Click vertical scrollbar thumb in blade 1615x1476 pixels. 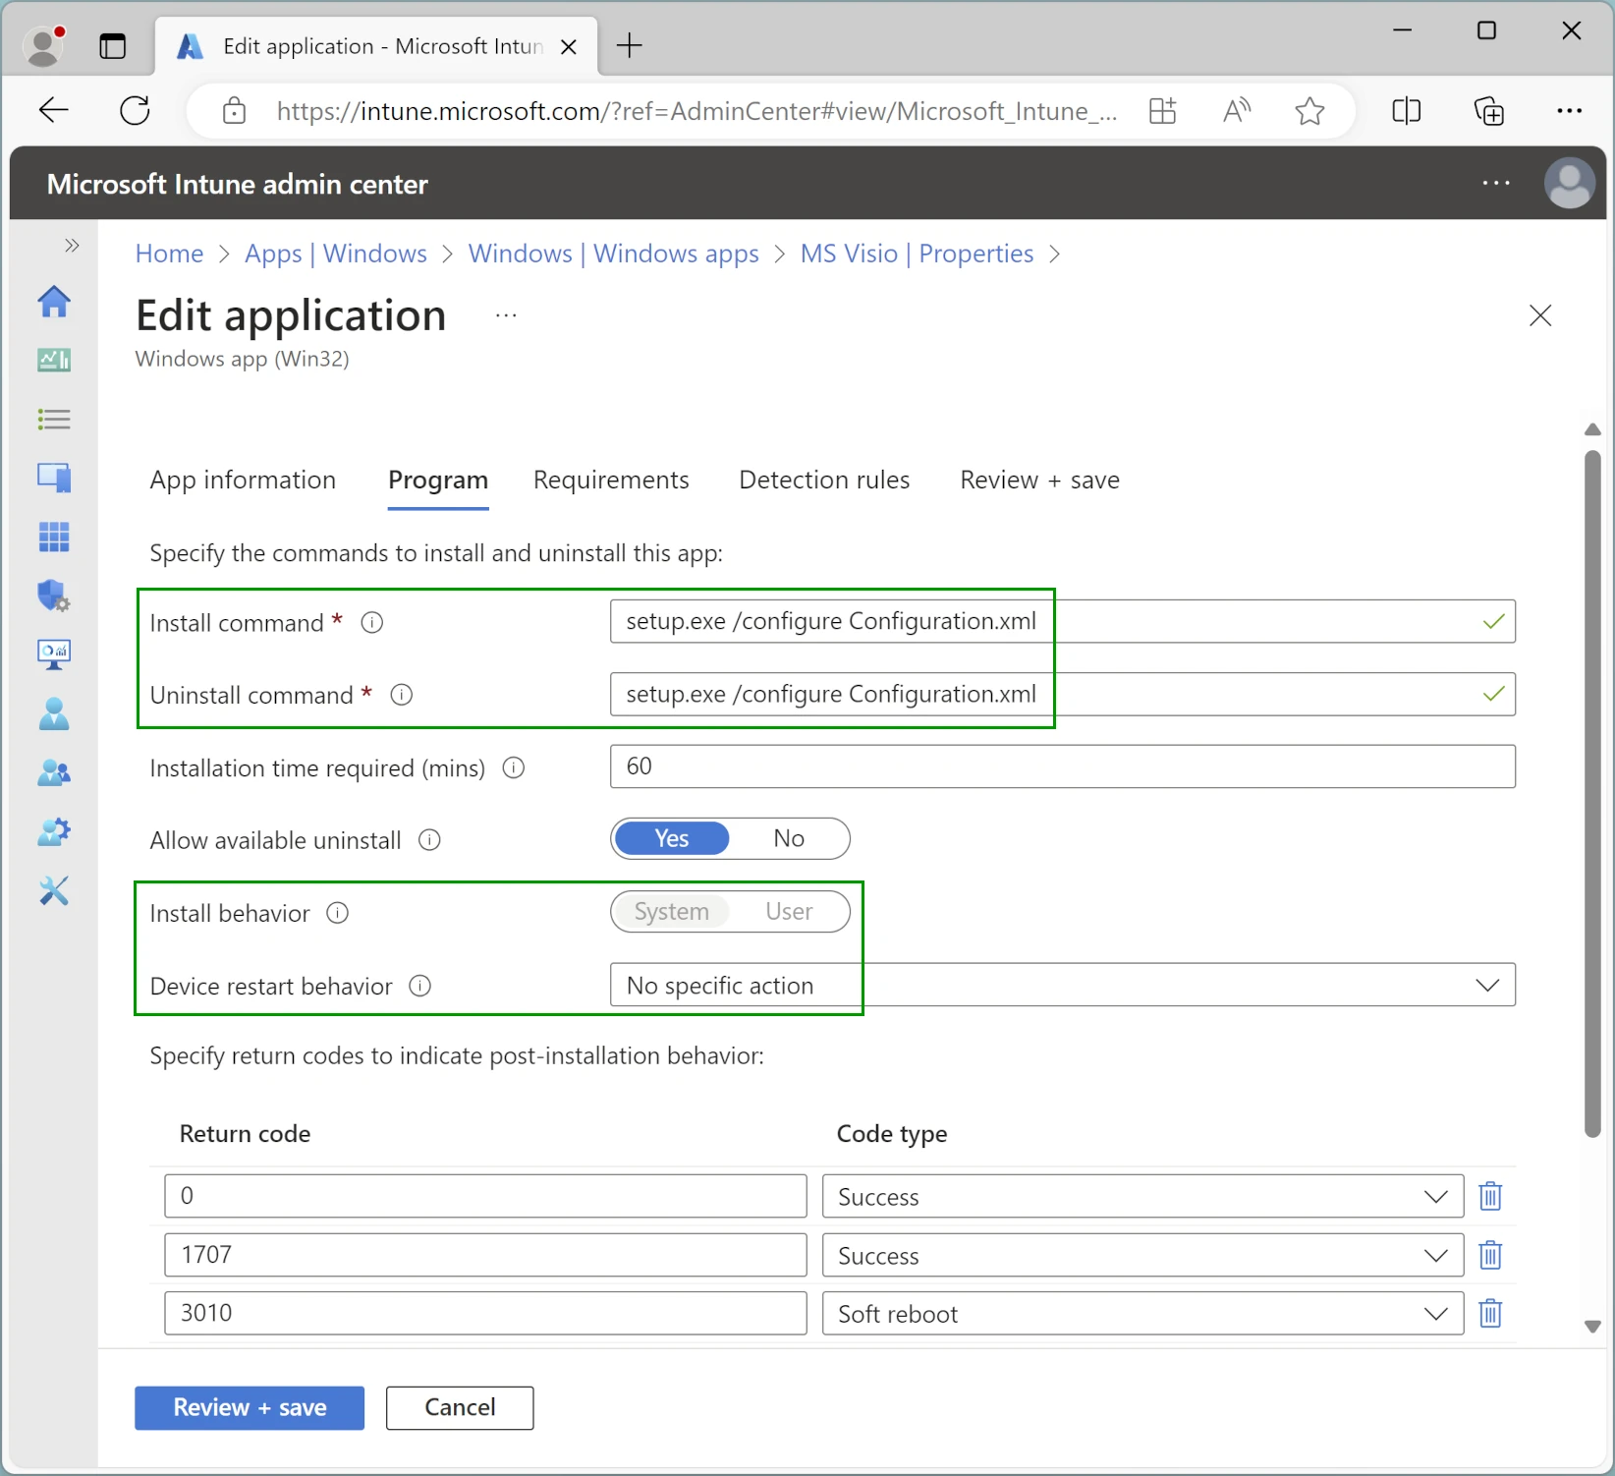point(1592,793)
